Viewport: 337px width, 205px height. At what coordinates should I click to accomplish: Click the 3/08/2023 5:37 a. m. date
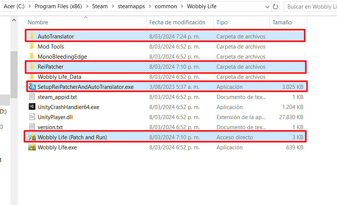tap(174, 87)
